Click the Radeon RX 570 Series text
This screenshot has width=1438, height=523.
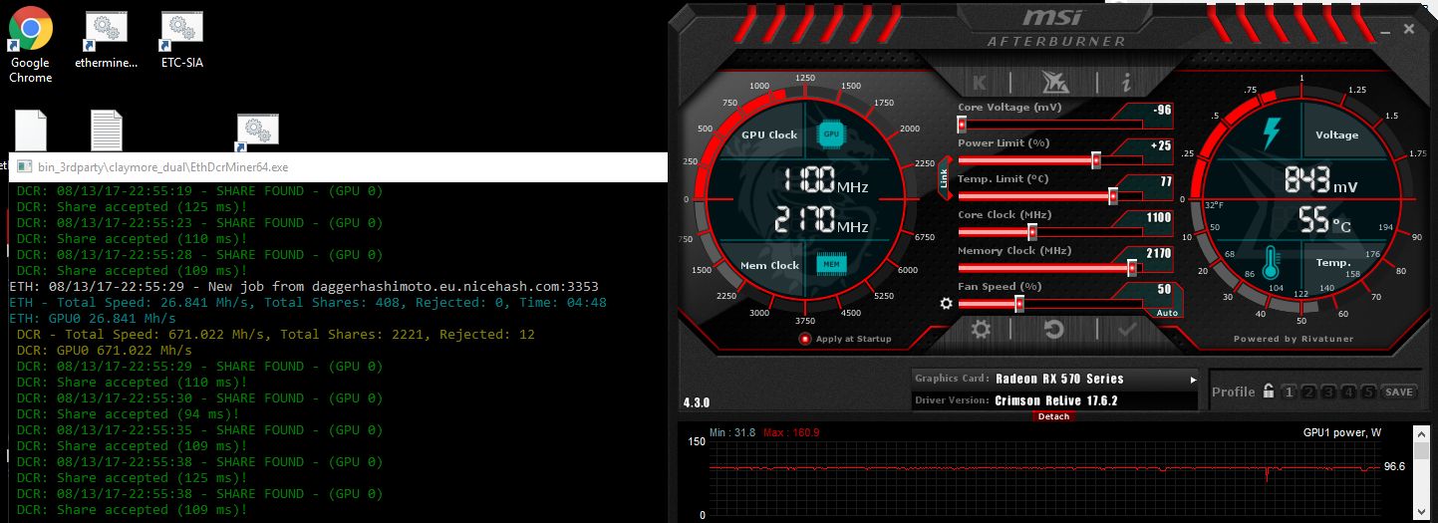point(1059,379)
